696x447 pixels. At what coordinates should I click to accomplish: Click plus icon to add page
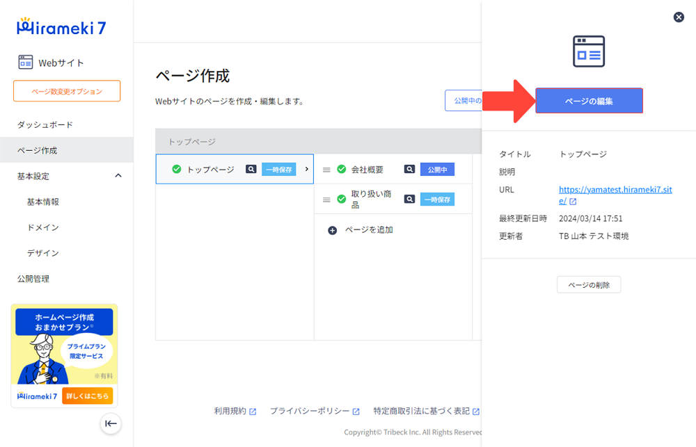coord(332,230)
